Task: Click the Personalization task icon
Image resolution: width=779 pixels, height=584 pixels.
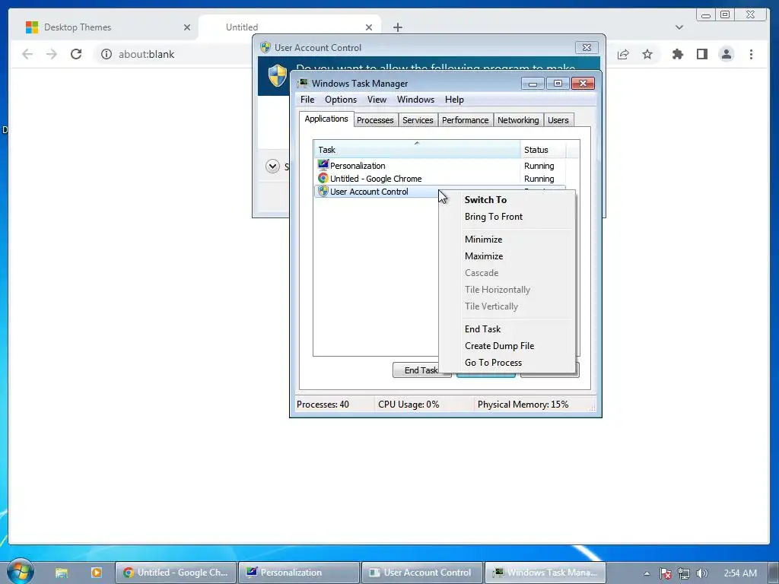Action: (323, 165)
